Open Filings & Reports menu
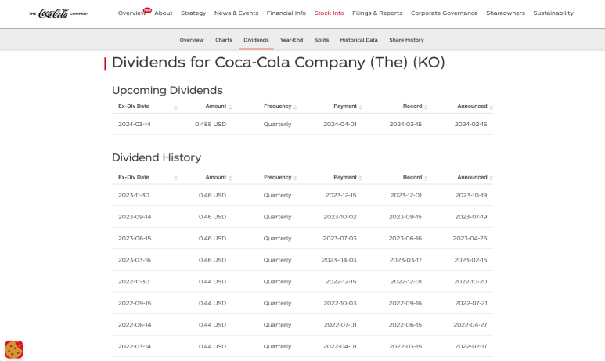 pos(377,13)
